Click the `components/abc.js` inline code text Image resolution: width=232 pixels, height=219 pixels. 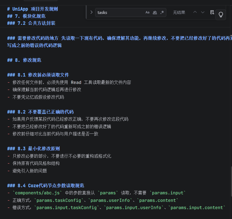[38, 193]
